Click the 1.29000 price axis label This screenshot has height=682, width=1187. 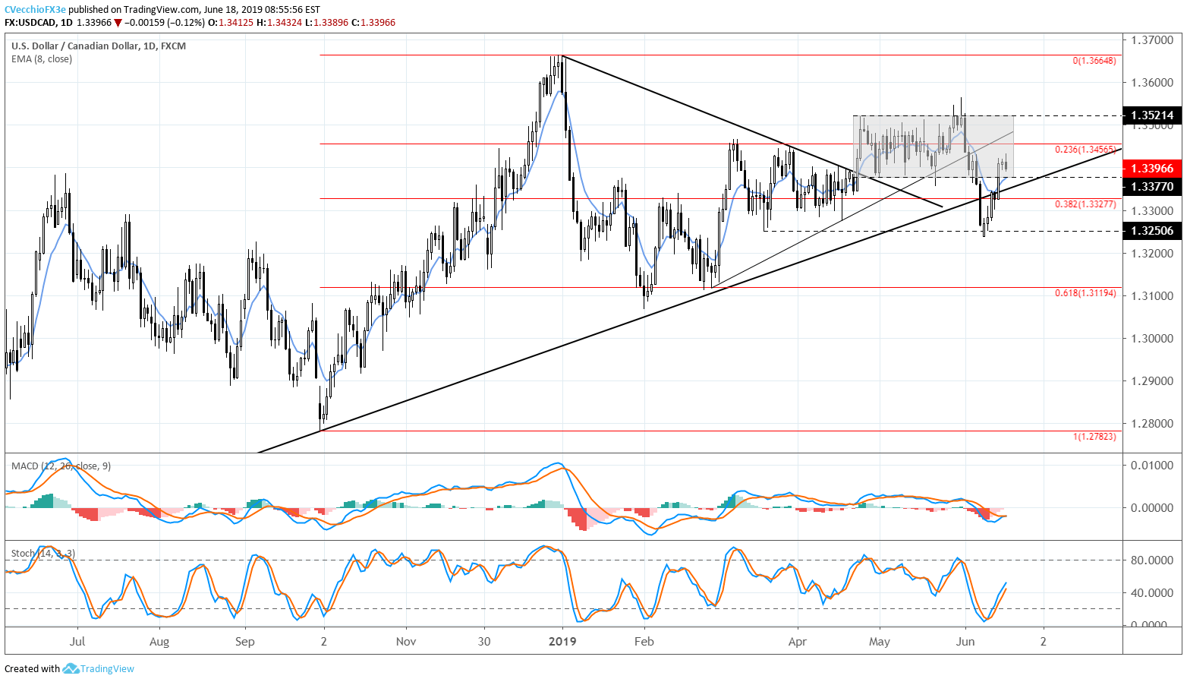click(x=1152, y=380)
